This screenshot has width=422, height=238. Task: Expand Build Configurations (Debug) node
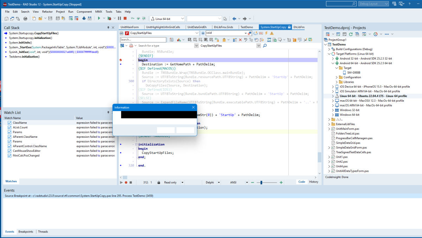point(329,49)
